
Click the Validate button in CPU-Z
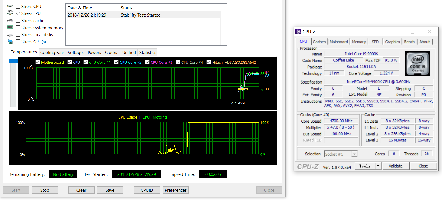[x=395, y=166]
